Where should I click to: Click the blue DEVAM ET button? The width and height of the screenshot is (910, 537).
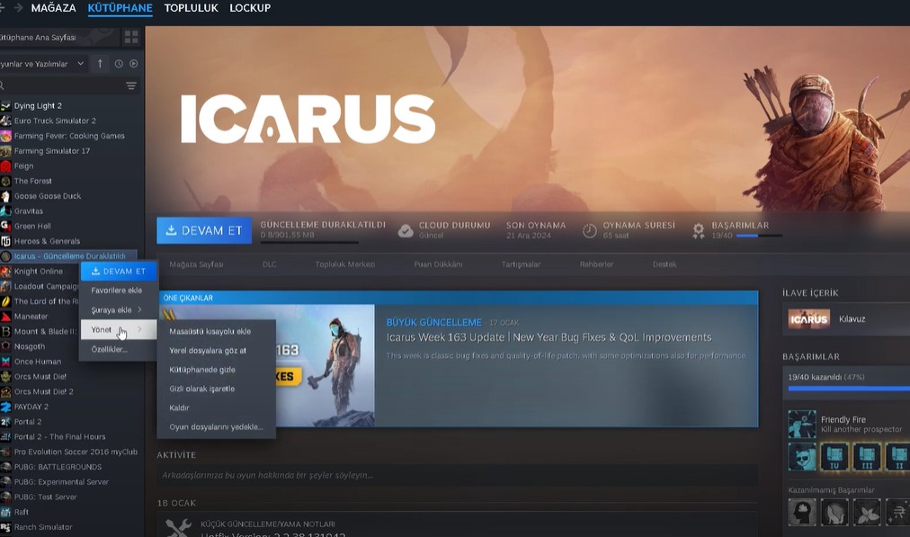pos(203,230)
